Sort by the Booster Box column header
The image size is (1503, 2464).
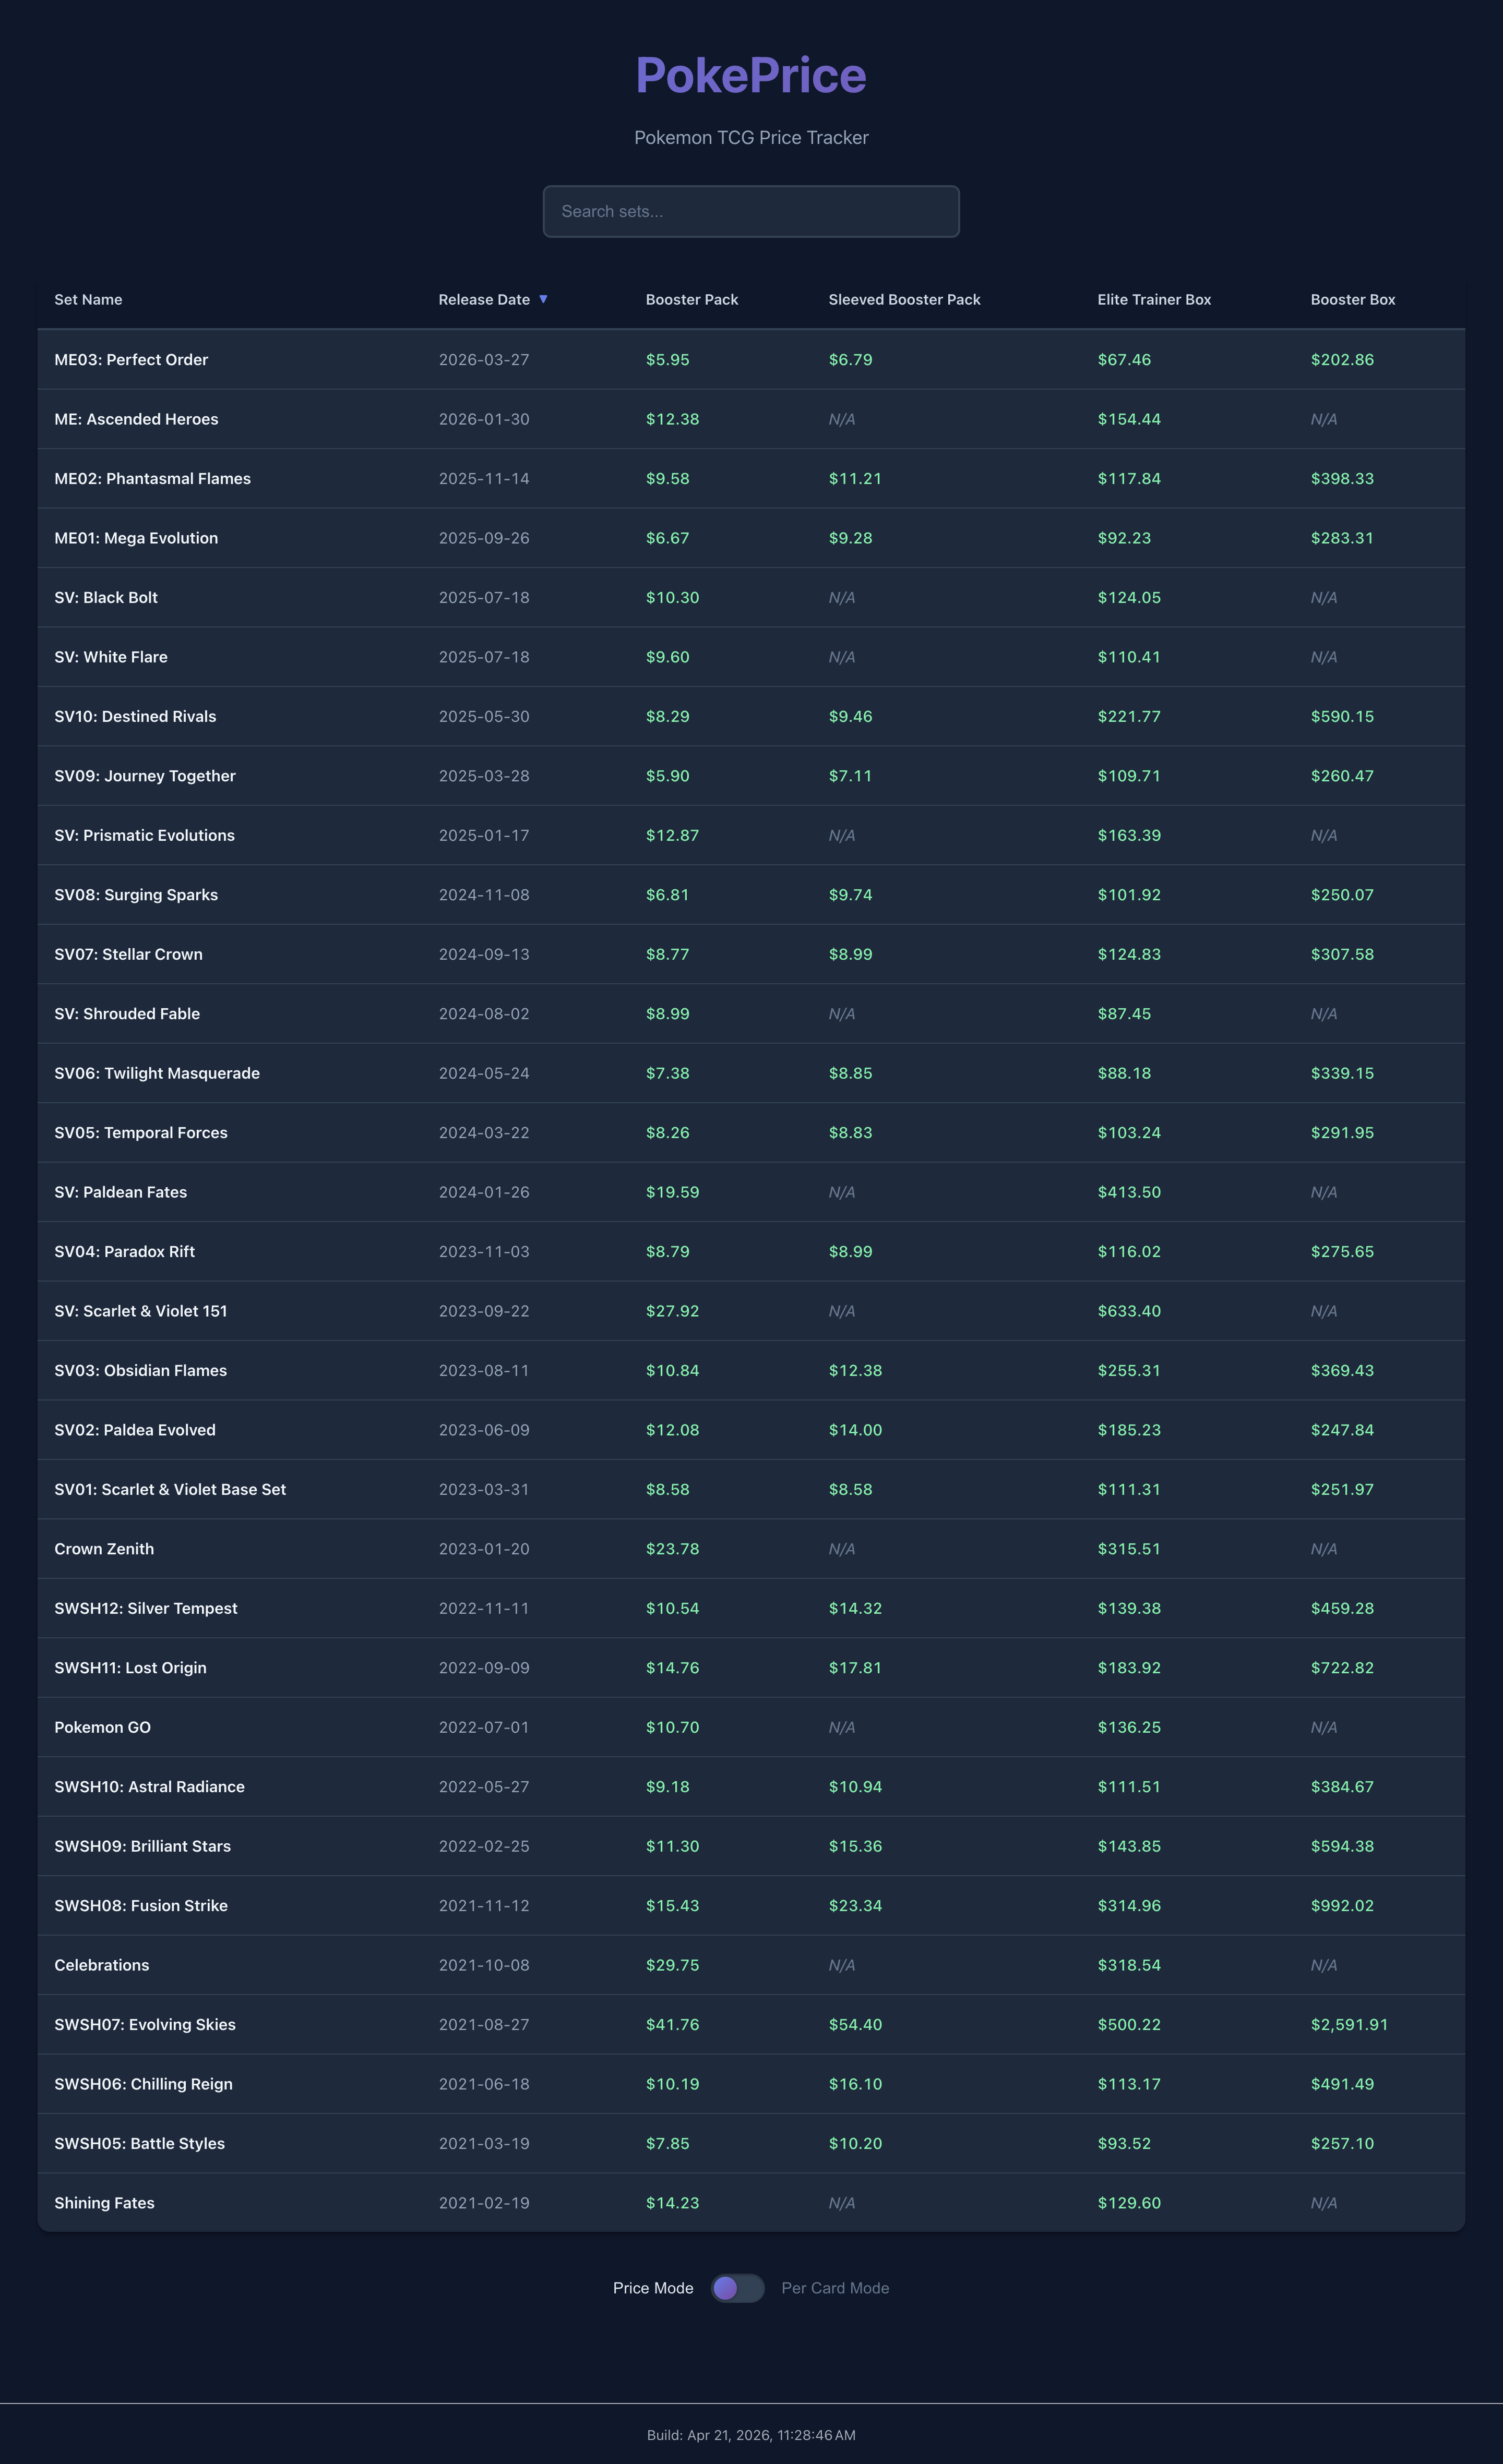(x=1352, y=299)
